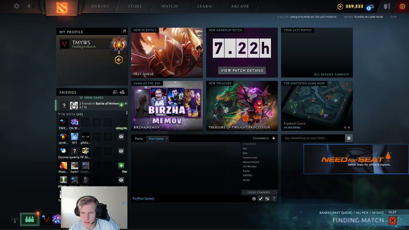
Task: Open the Store menu
Action: point(135,6)
